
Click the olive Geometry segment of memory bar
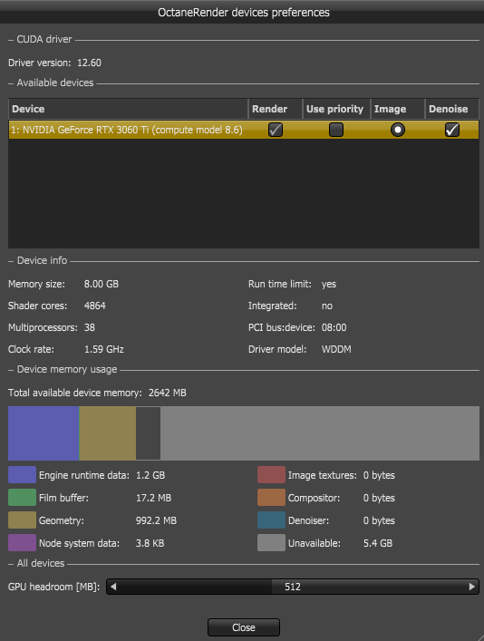(x=107, y=433)
